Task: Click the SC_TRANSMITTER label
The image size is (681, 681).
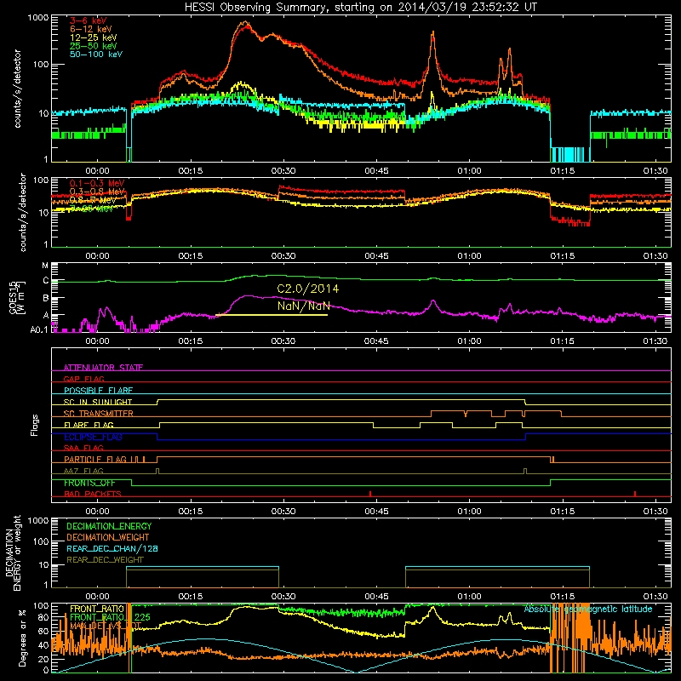Action: pos(99,414)
